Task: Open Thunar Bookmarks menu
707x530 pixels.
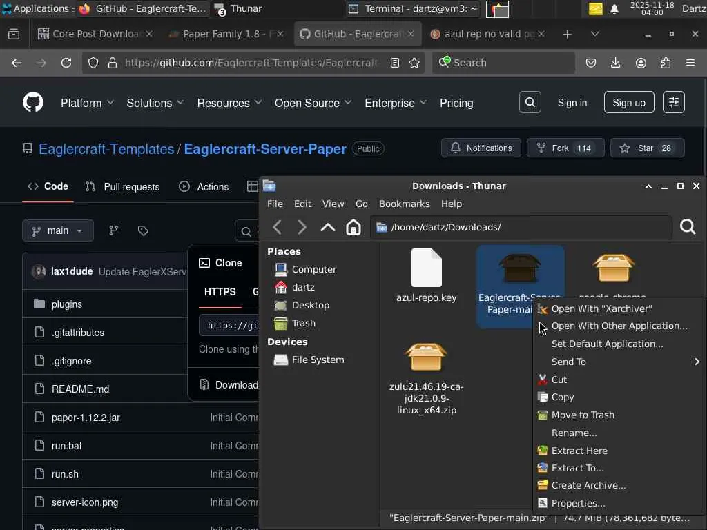Action: point(404,204)
